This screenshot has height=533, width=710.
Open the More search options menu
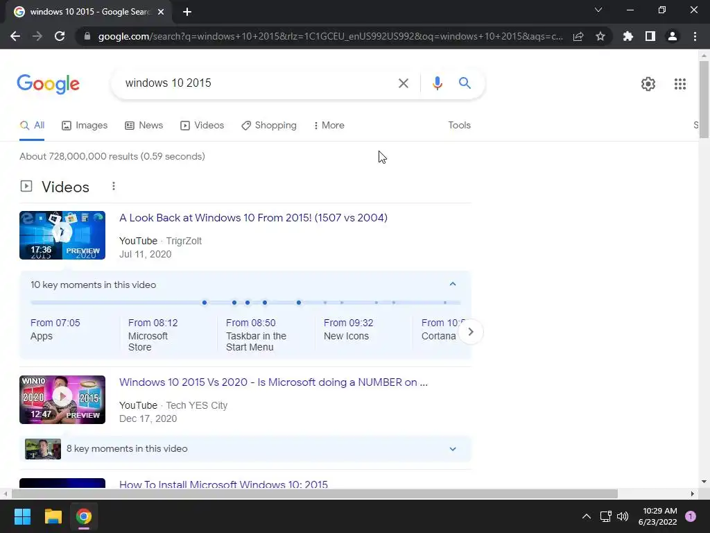tap(329, 126)
